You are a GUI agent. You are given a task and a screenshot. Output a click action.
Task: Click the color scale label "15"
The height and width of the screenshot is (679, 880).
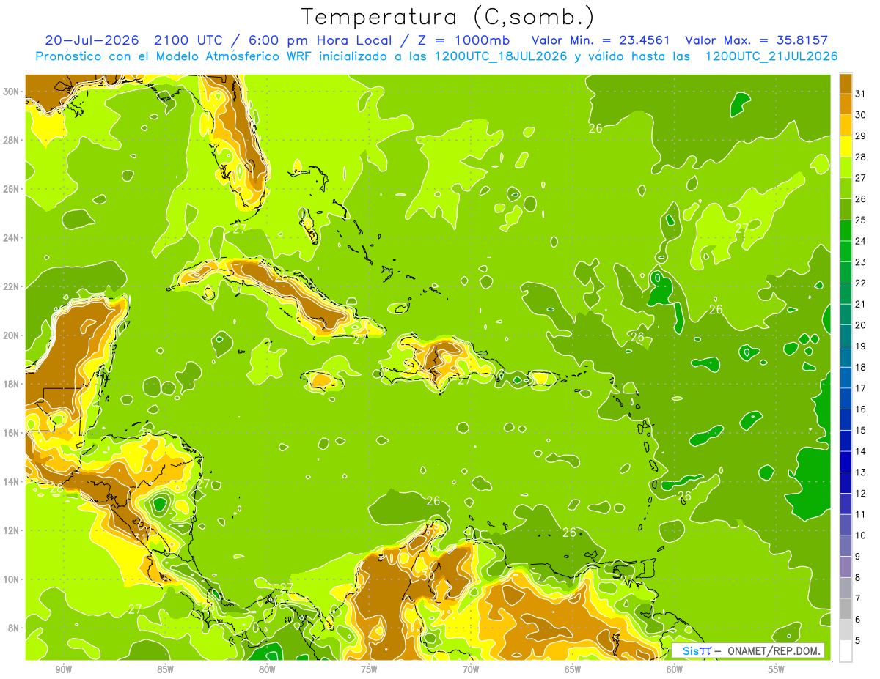[x=861, y=430]
